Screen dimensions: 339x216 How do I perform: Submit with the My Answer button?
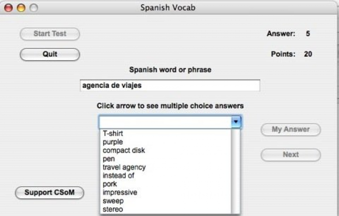coord(291,130)
